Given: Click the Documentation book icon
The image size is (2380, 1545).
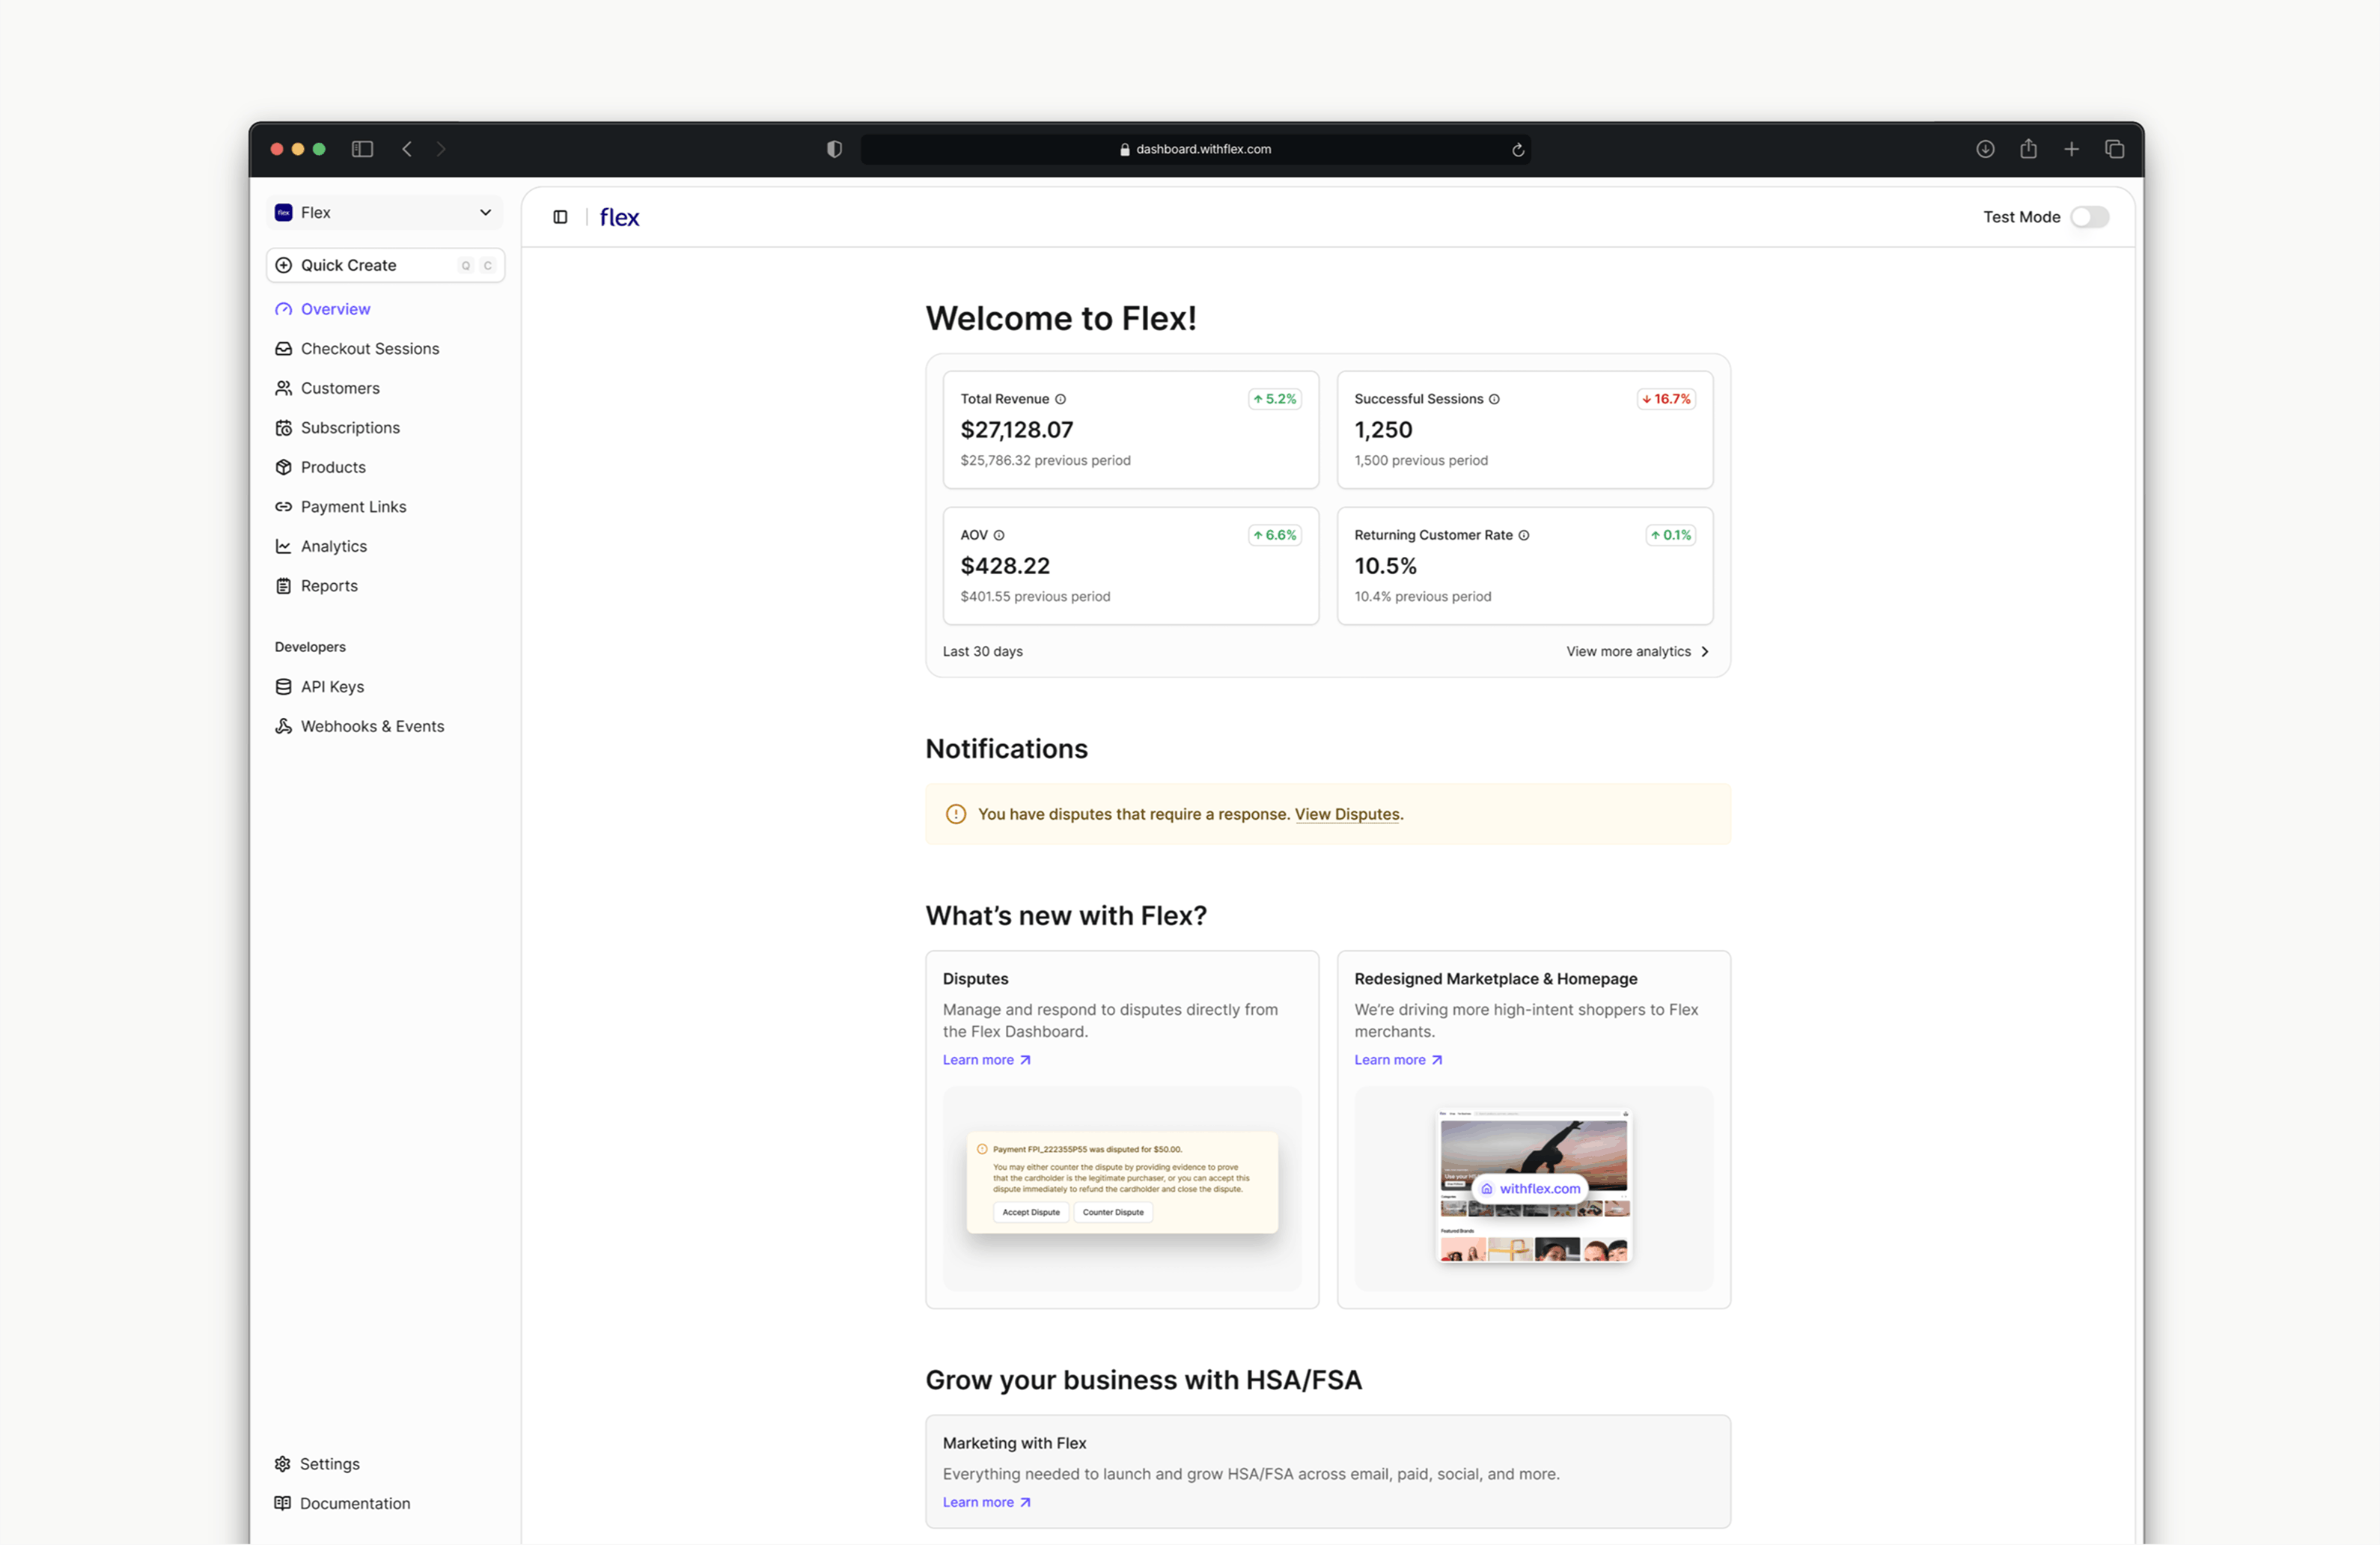Looking at the screenshot, I should pos(283,1503).
